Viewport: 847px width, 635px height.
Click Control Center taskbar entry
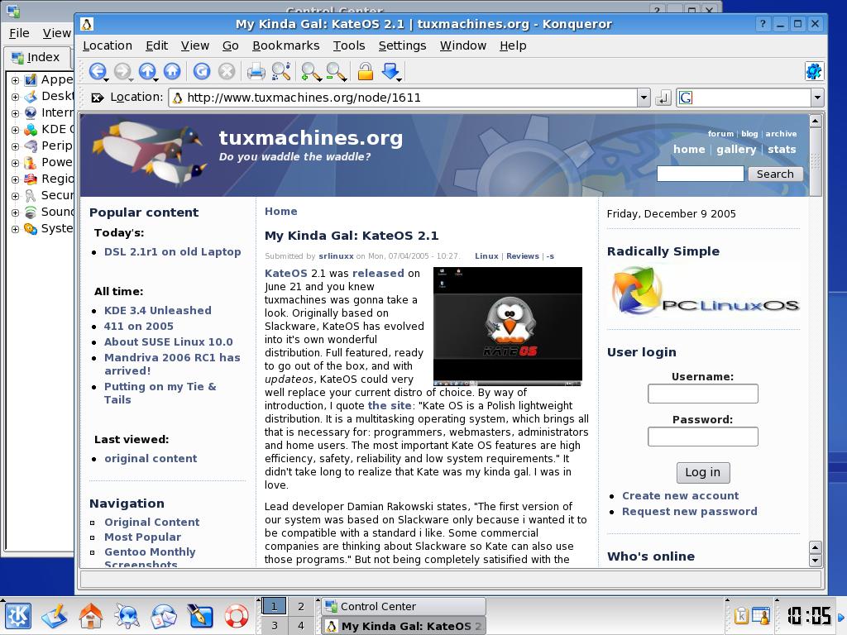(404, 606)
